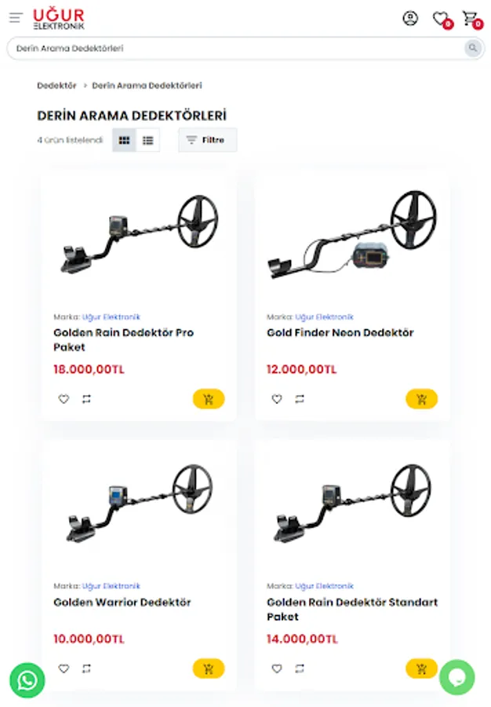This screenshot has width=491, height=707.
Task: Open the shopping cart in header
Action: (470, 18)
